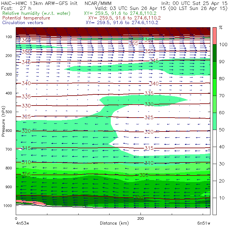Screen dimensions: 229x229
Task: Choose the bright green 70–80% color bar segment
Action: 214,87
